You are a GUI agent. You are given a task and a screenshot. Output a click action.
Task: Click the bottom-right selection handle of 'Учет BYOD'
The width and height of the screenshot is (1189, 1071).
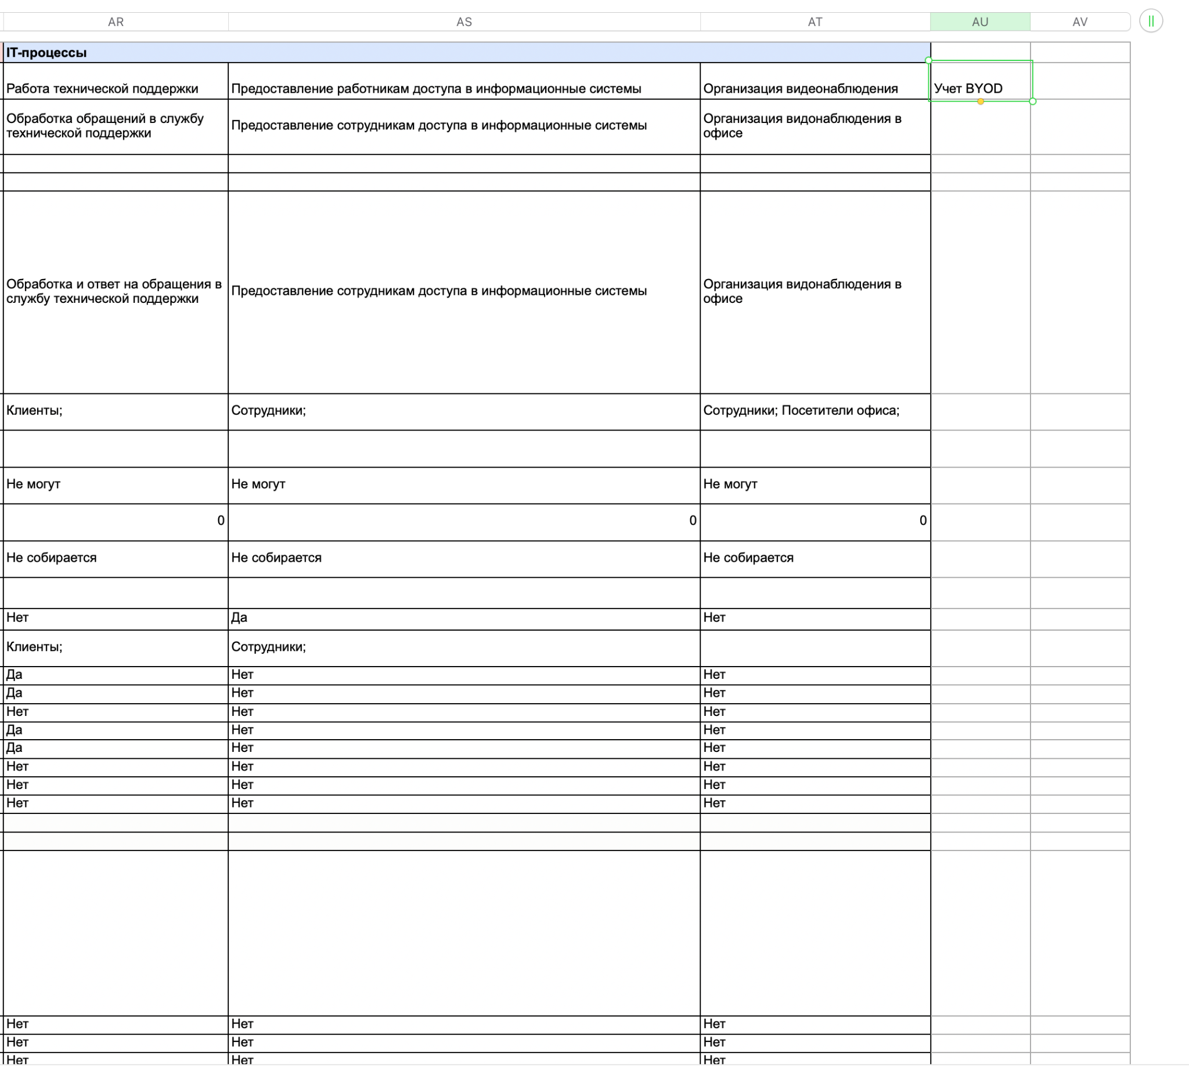click(x=1032, y=102)
